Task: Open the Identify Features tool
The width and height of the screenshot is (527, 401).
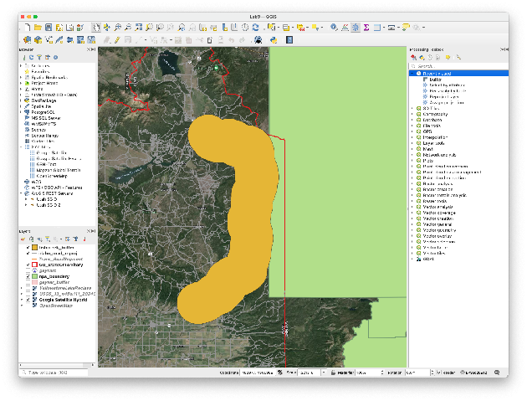Action: click(x=334, y=28)
